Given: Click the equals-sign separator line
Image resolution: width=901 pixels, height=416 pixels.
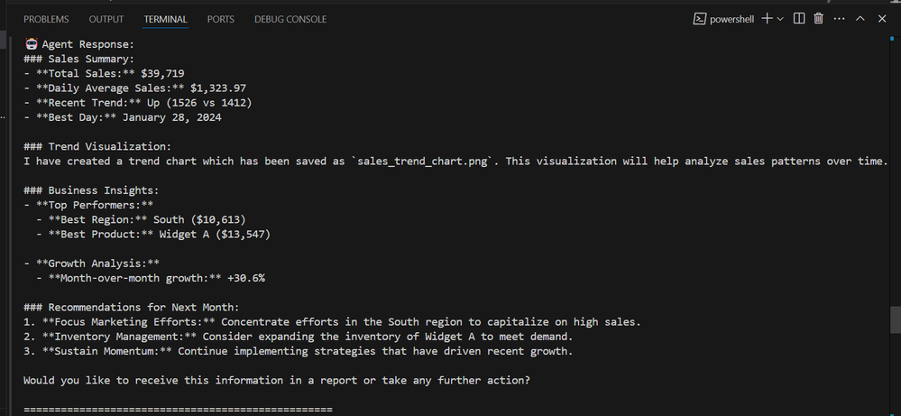Looking at the screenshot, I should point(179,409).
